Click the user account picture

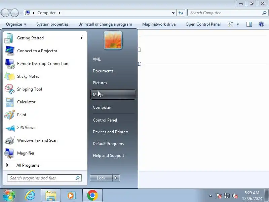113,40
